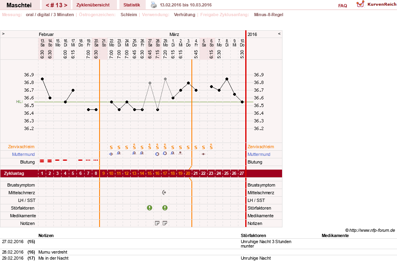Click the Muttermund row label on the left

tap(23, 154)
